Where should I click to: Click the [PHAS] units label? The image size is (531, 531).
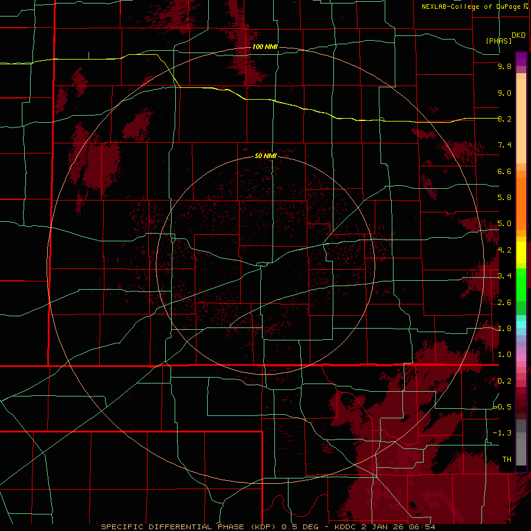coord(499,41)
